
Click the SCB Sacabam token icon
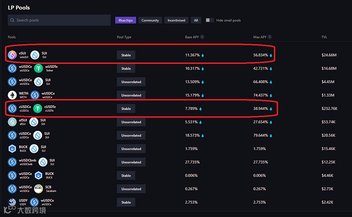38,189
